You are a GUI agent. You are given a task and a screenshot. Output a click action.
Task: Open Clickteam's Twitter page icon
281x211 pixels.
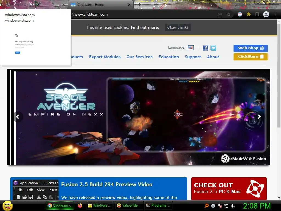point(213,48)
